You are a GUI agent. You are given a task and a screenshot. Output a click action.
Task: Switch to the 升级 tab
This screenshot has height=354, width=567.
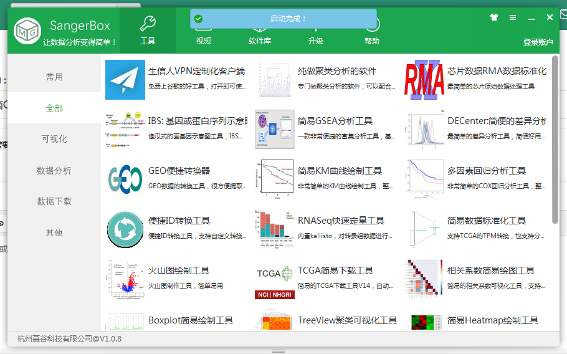[x=316, y=41]
